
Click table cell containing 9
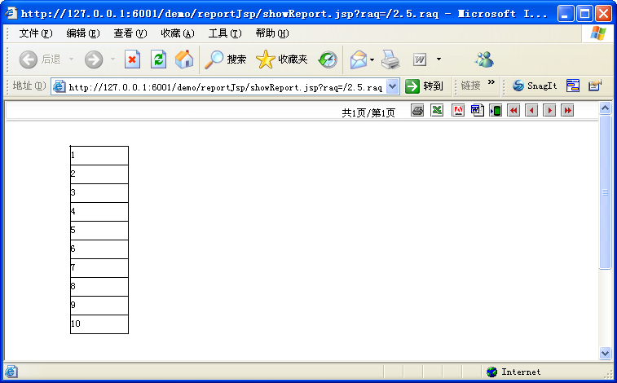[99, 306]
